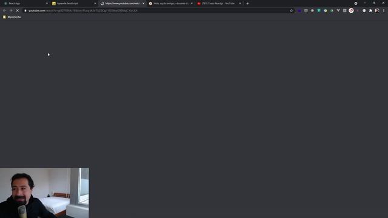Switch to the Aprende JavaScript tab
The height and width of the screenshot is (218, 388).
pos(73,4)
